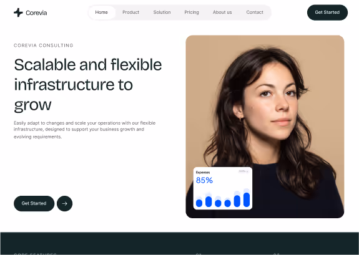Click the 85% figure in the Expenses card

[204, 180]
